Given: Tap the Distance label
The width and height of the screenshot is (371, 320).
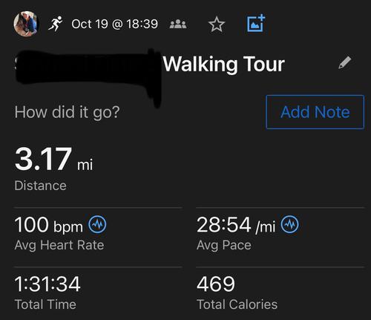Looking at the screenshot, I should coord(40,186).
